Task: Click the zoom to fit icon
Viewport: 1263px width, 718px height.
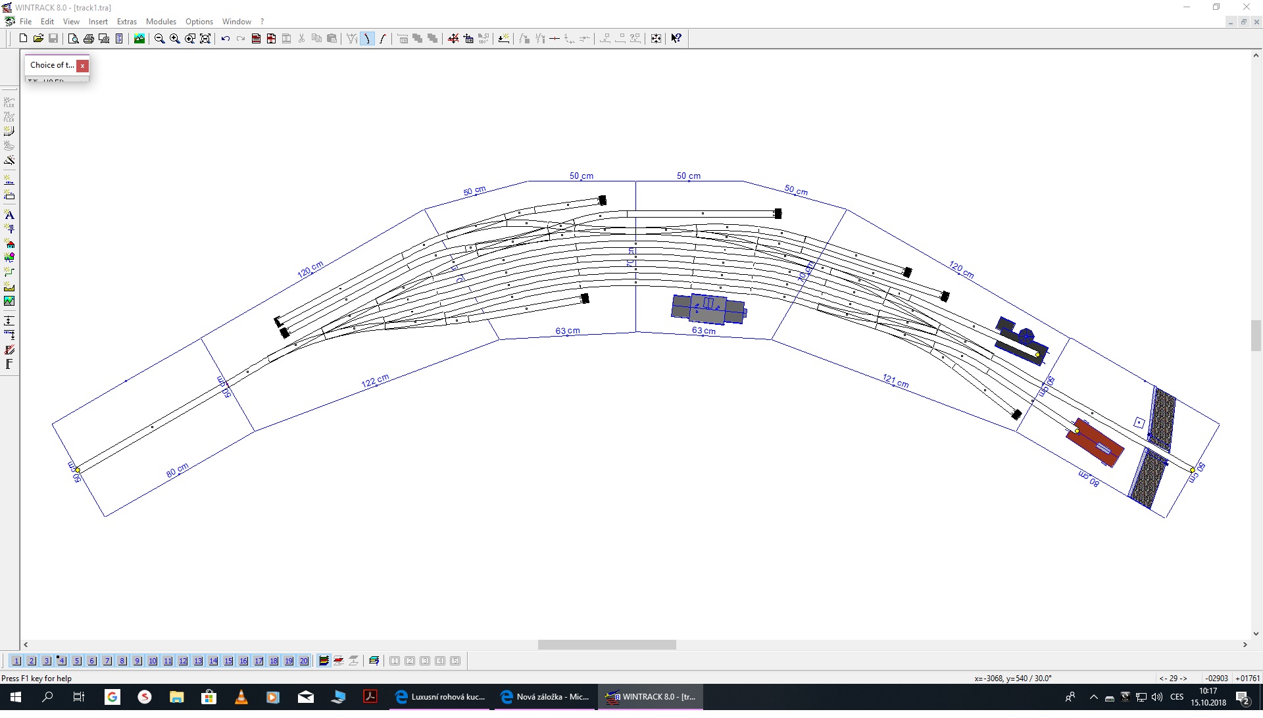Action: [205, 39]
